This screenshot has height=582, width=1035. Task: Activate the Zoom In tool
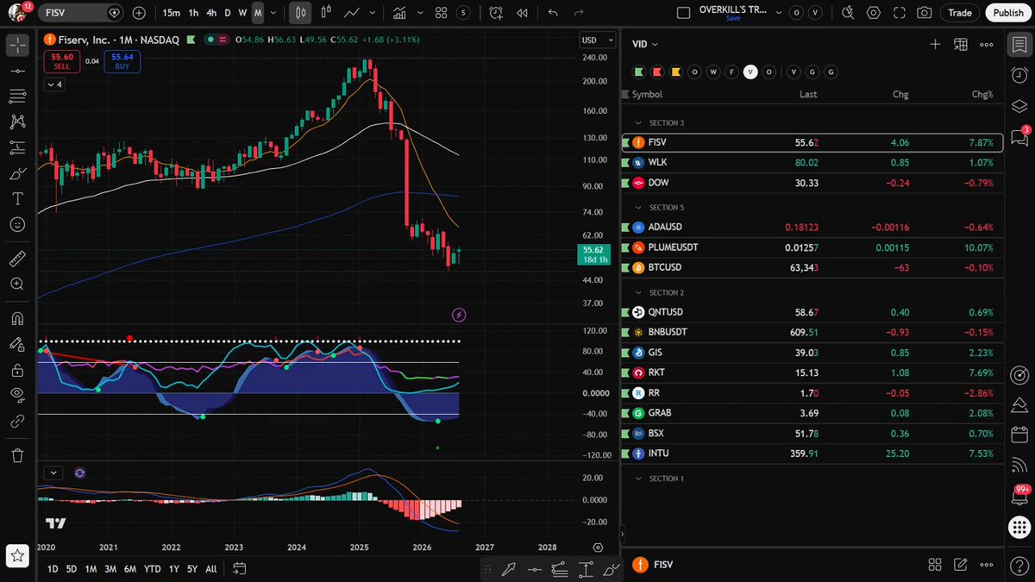click(x=17, y=284)
